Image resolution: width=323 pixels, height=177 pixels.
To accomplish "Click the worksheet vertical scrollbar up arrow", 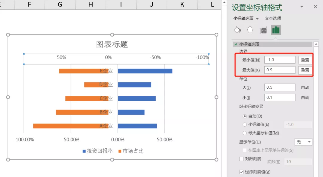I will point(224,2).
